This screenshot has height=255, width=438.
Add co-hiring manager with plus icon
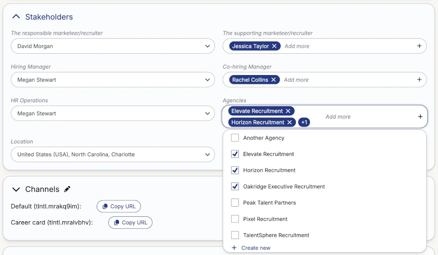(419, 80)
